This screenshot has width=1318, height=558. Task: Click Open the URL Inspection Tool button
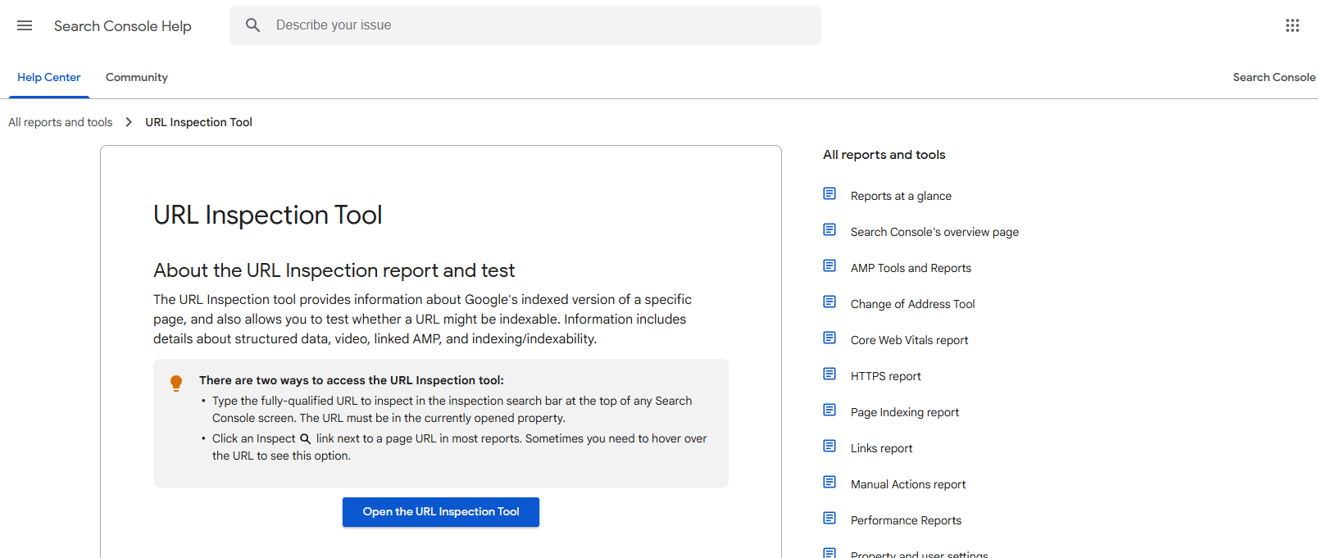[x=441, y=512]
